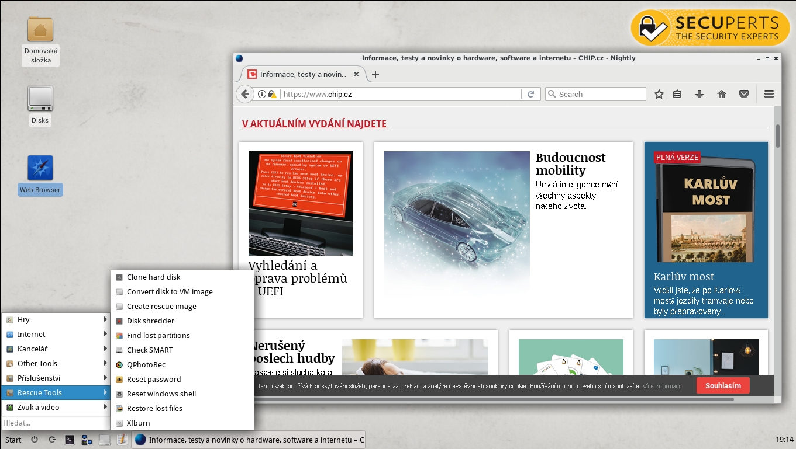Focus the browser Search box

click(x=595, y=94)
